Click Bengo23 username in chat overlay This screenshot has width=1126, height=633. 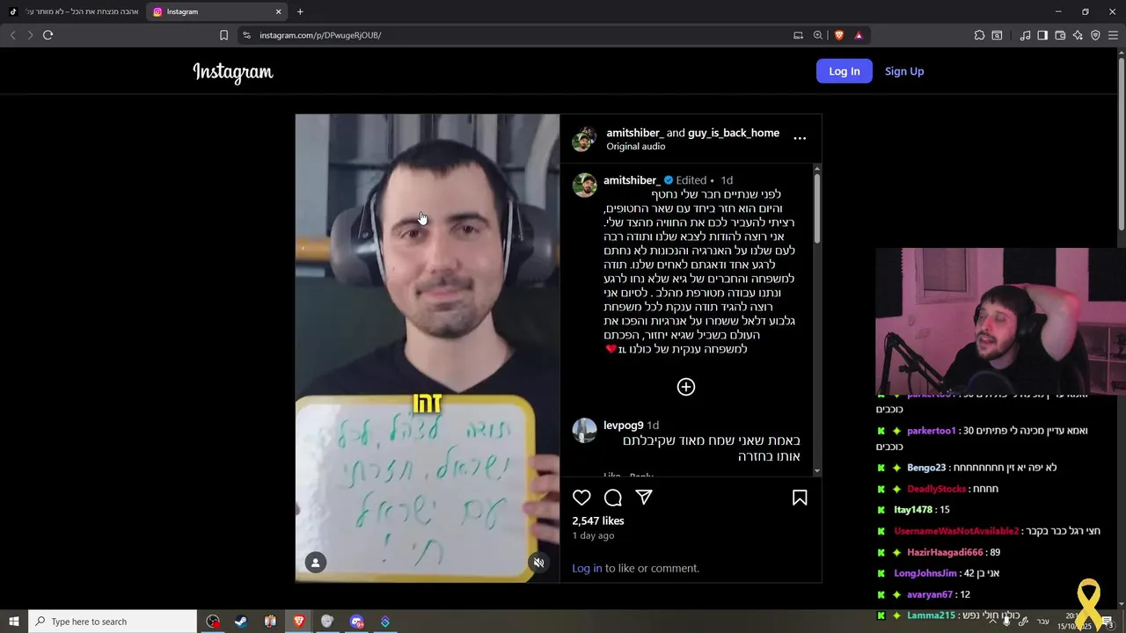point(926,468)
